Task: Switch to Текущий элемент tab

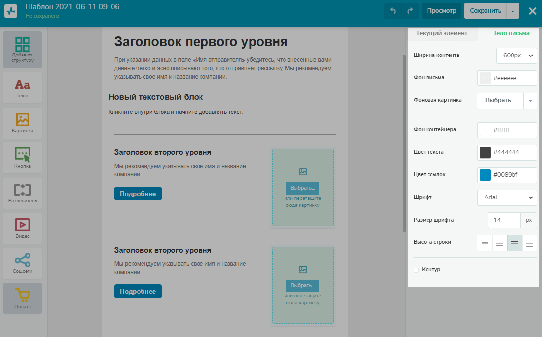Action: (x=442, y=33)
